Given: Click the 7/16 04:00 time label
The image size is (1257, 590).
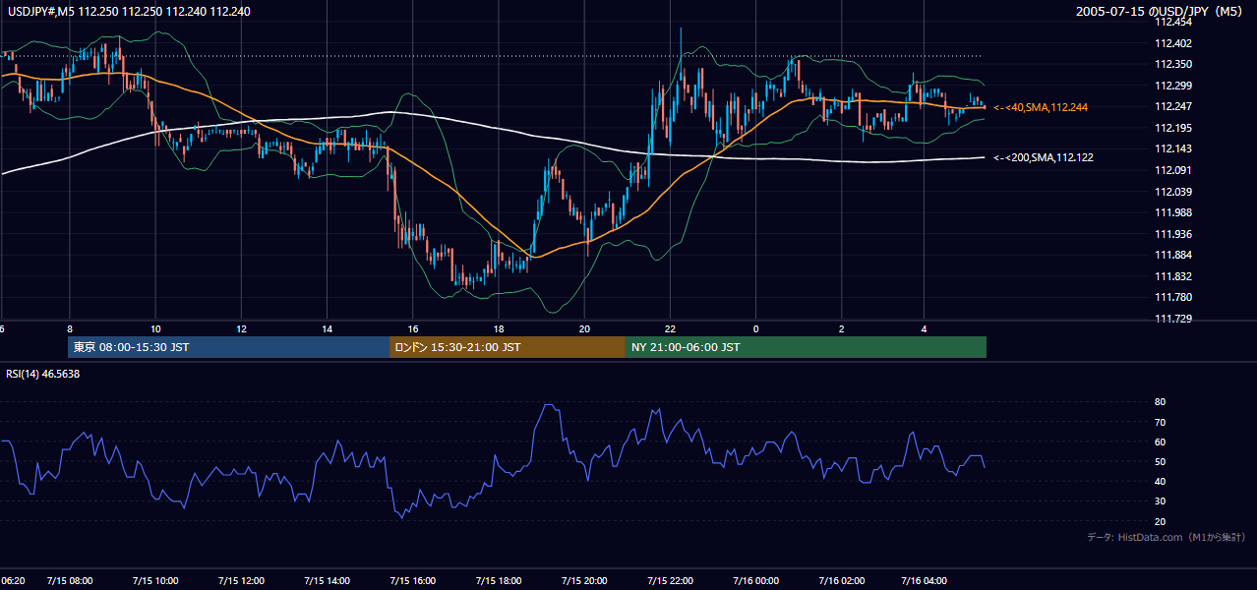Looking at the screenshot, I should point(925,581).
